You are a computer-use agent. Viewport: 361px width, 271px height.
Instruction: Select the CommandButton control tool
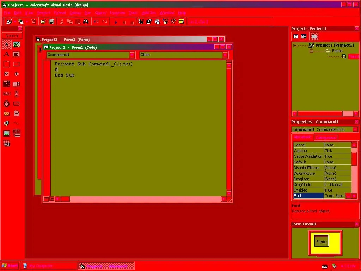click(16, 64)
